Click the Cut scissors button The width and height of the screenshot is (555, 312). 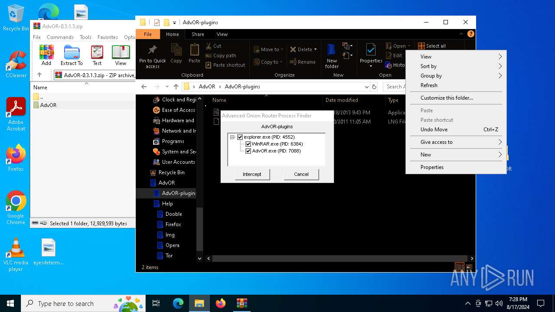(x=214, y=46)
